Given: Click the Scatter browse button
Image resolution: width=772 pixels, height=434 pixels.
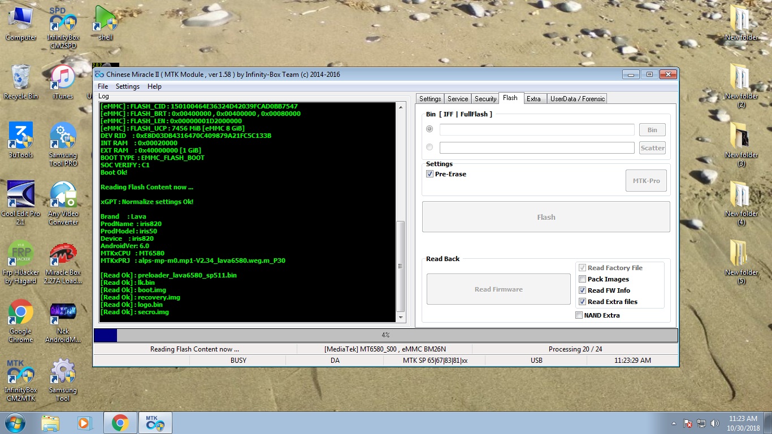Looking at the screenshot, I should (x=652, y=148).
